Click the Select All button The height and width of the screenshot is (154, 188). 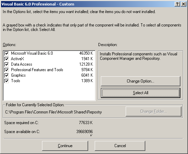140,93
